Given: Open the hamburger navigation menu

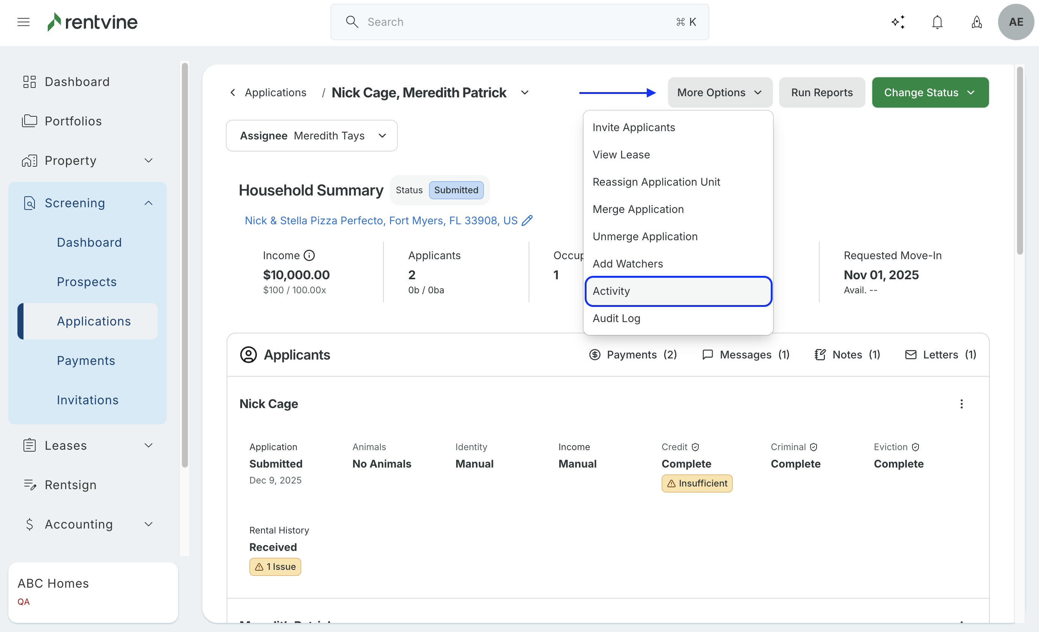Looking at the screenshot, I should coord(23,22).
